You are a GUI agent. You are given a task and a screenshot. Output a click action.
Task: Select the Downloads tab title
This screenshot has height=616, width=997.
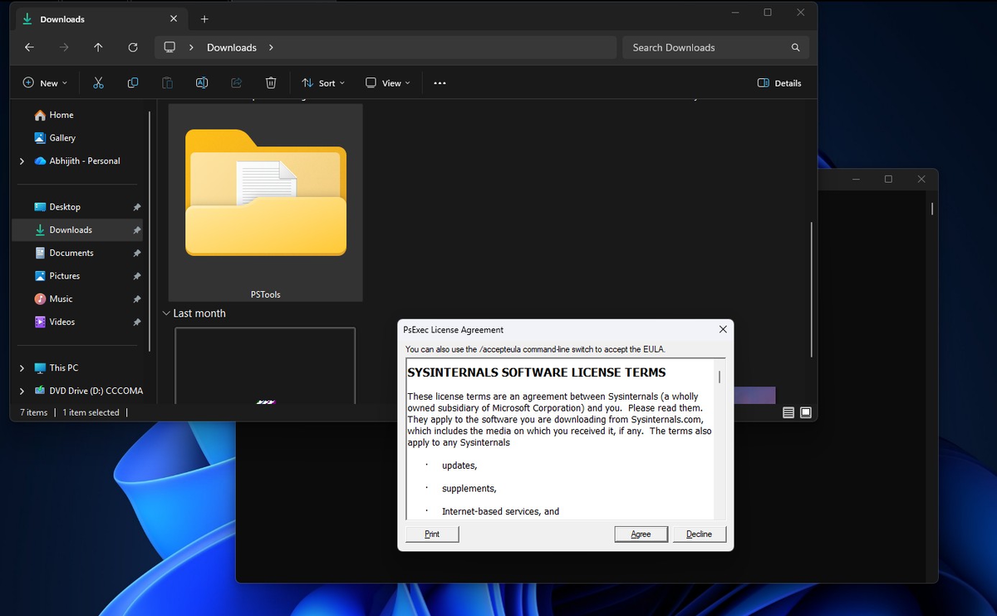click(62, 19)
